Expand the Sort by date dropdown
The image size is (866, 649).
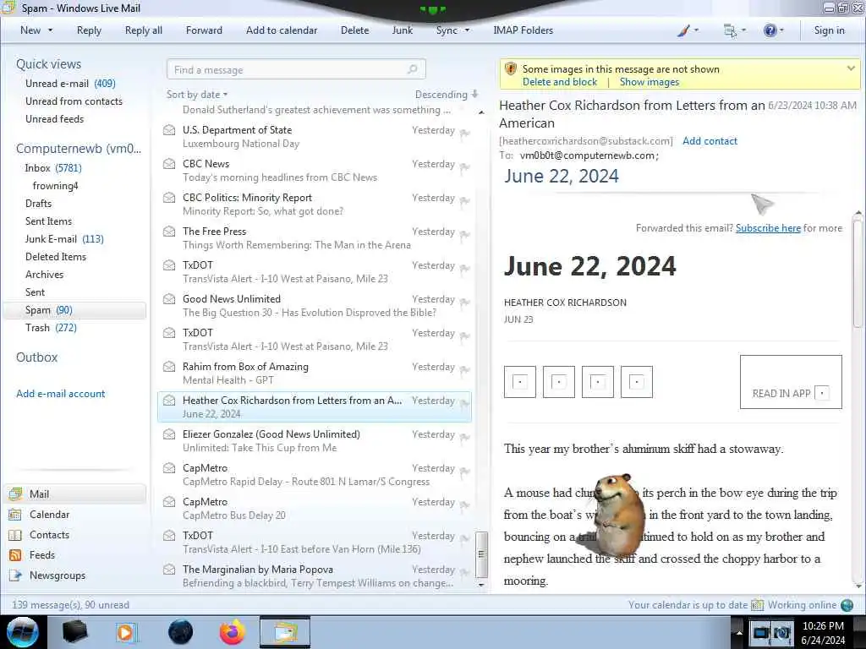click(x=197, y=95)
